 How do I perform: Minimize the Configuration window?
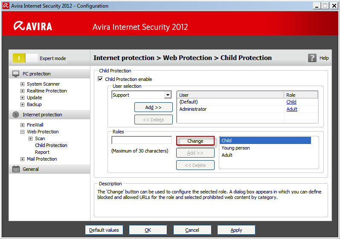click(317, 6)
